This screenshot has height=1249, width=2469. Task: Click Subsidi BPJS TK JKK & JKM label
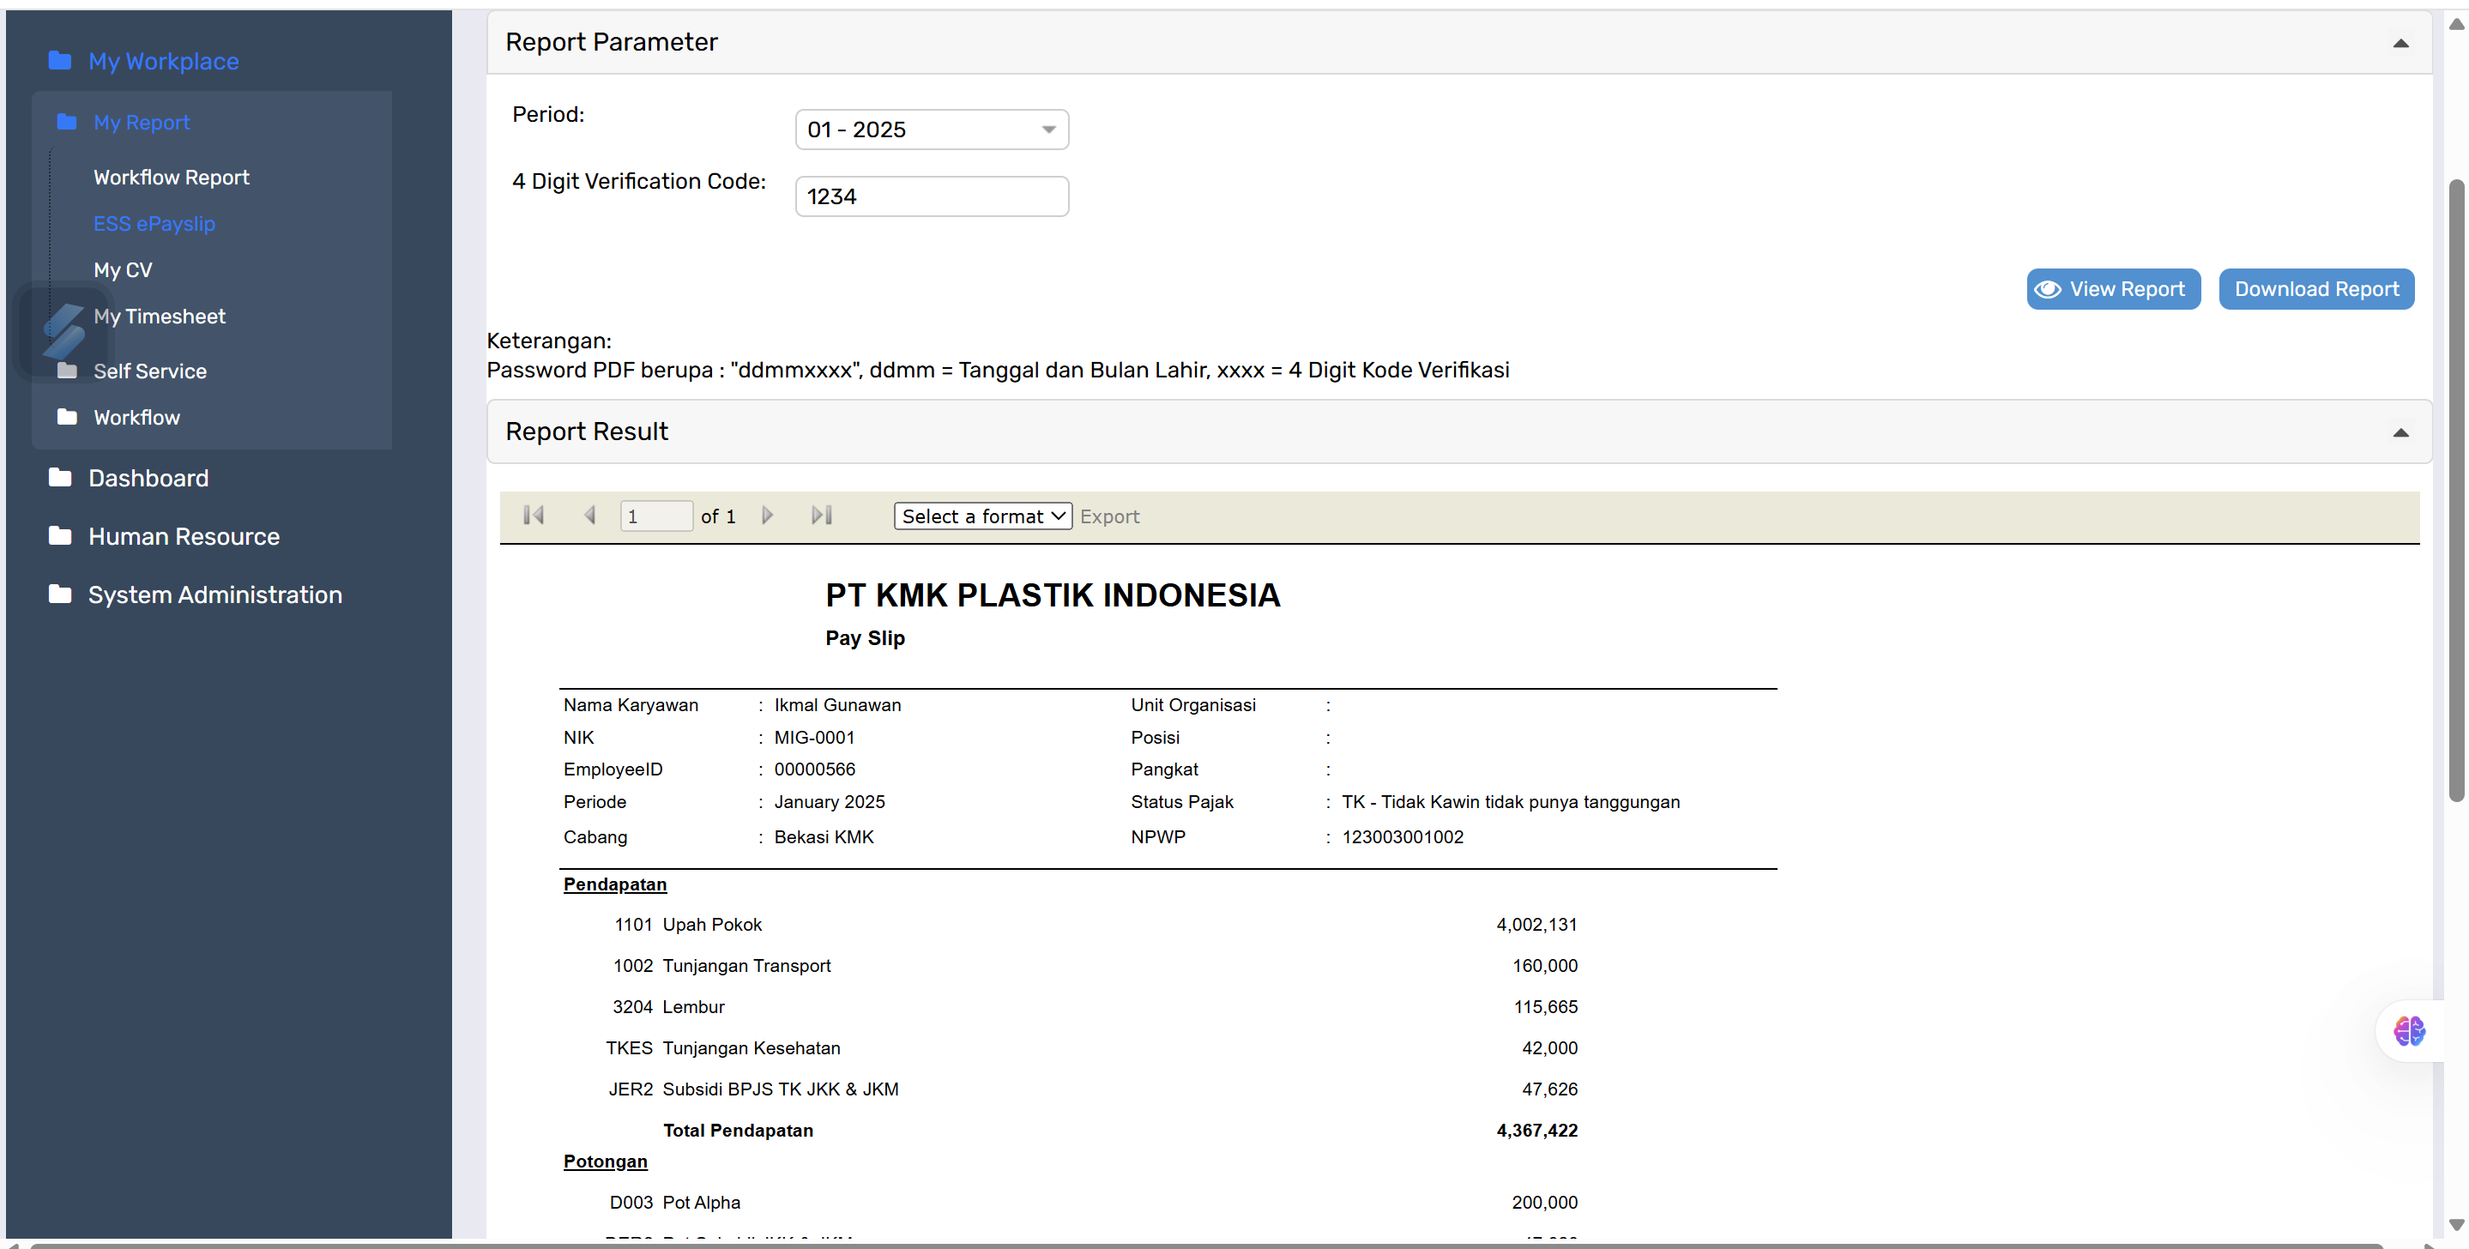point(780,1089)
